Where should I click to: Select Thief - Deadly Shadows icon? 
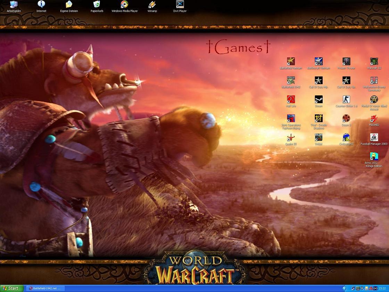coord(318,119)
